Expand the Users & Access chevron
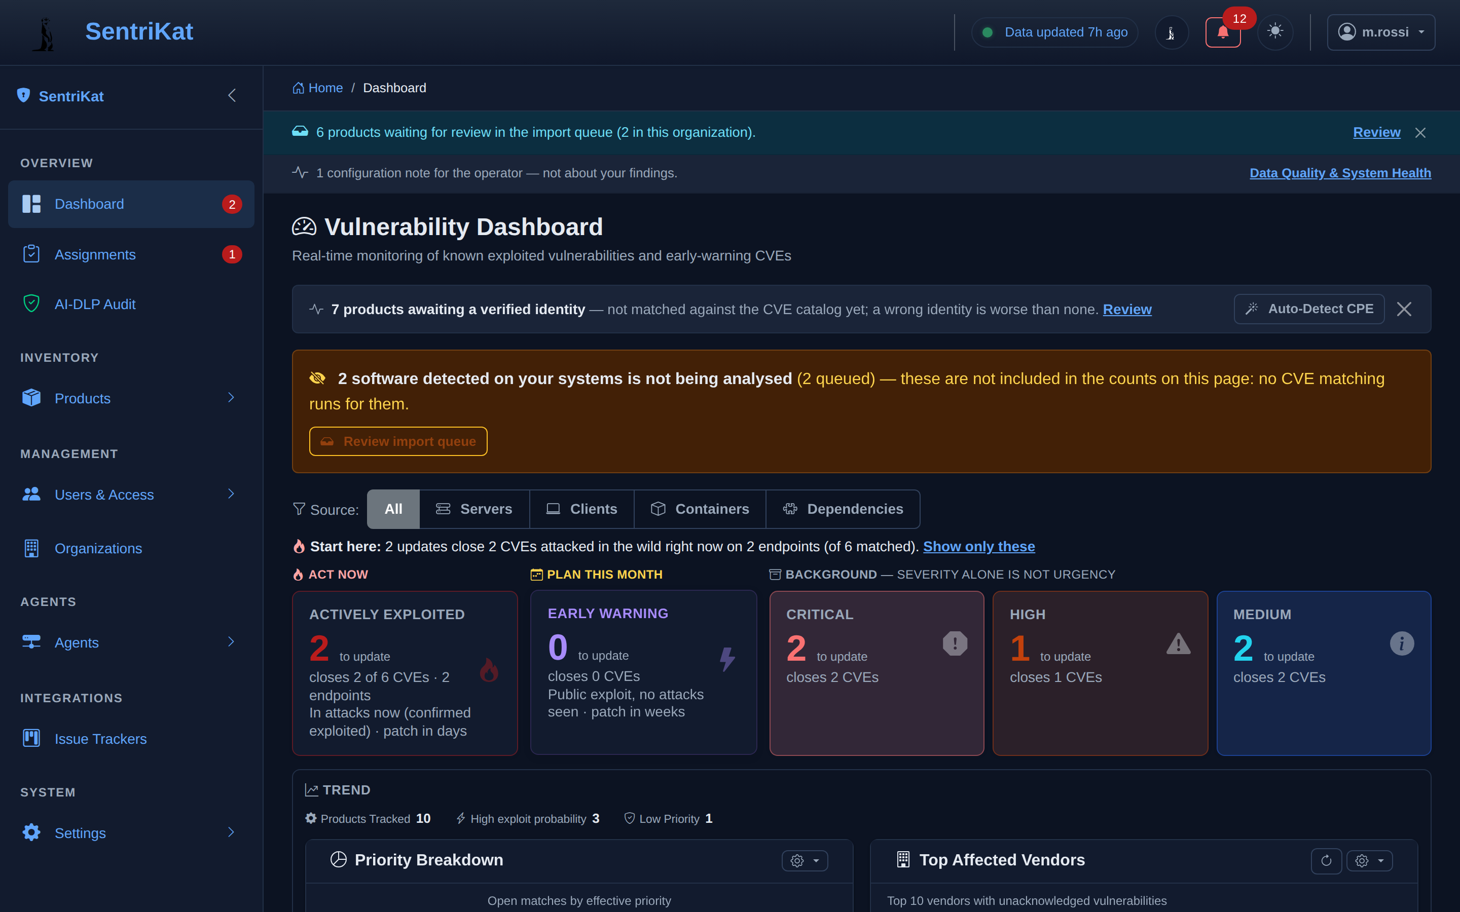 point(231,493)
